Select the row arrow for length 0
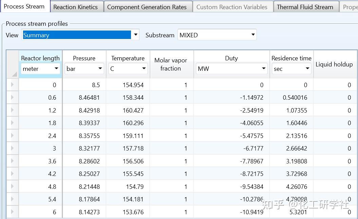Image resolution: width=358 pixels, height=219 pixels. 13,85
